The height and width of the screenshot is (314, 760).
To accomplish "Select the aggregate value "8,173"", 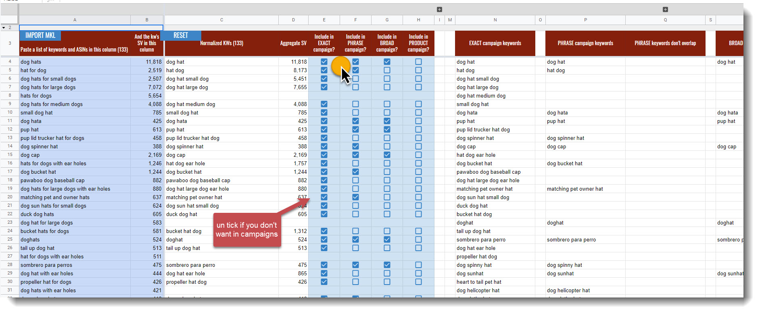I will [x=293, y=70].
